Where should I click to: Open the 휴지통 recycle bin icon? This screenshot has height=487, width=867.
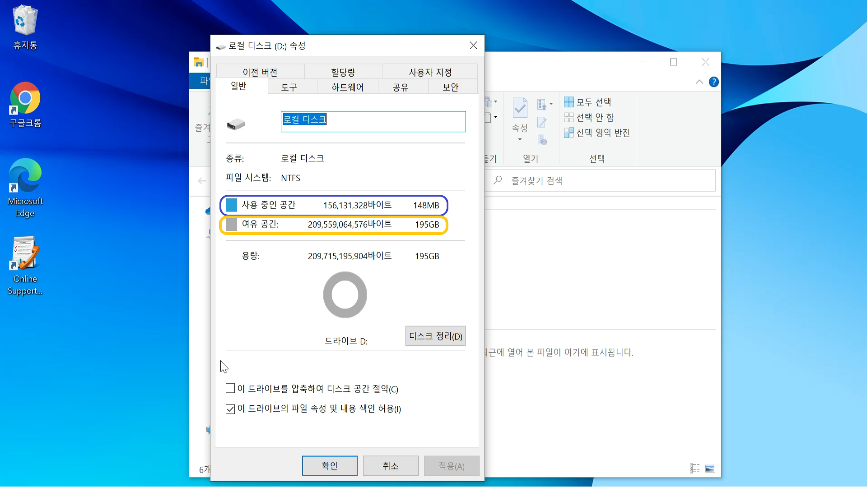click(x=25, y=21)
